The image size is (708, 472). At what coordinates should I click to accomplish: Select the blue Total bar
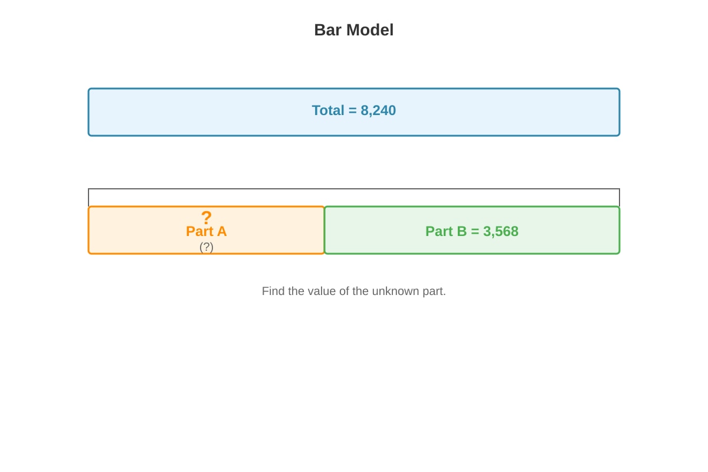[354, 112]
